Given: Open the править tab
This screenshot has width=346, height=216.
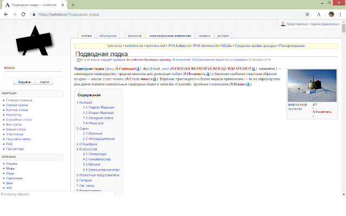Looking at the screenshot, I should tap(204, 36).
